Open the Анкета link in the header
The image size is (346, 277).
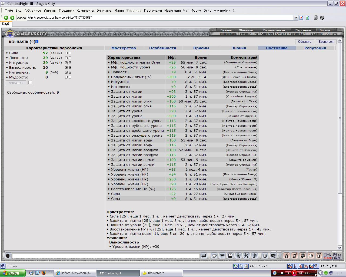(332, 34)
